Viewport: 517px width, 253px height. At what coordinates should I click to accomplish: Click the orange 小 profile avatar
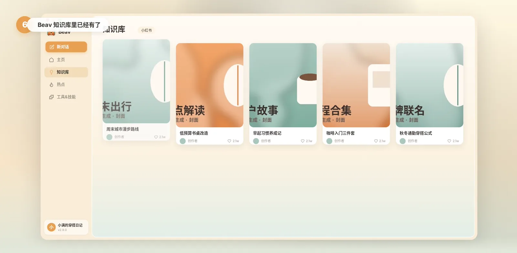(x=51, y=227)
